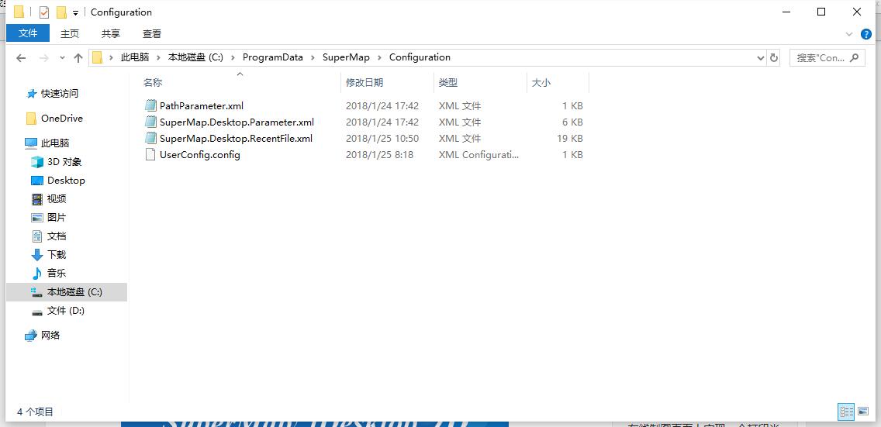881x427 pixels.
Task: Click the 音乐 music note icon
Action: [x=37, y=274]
